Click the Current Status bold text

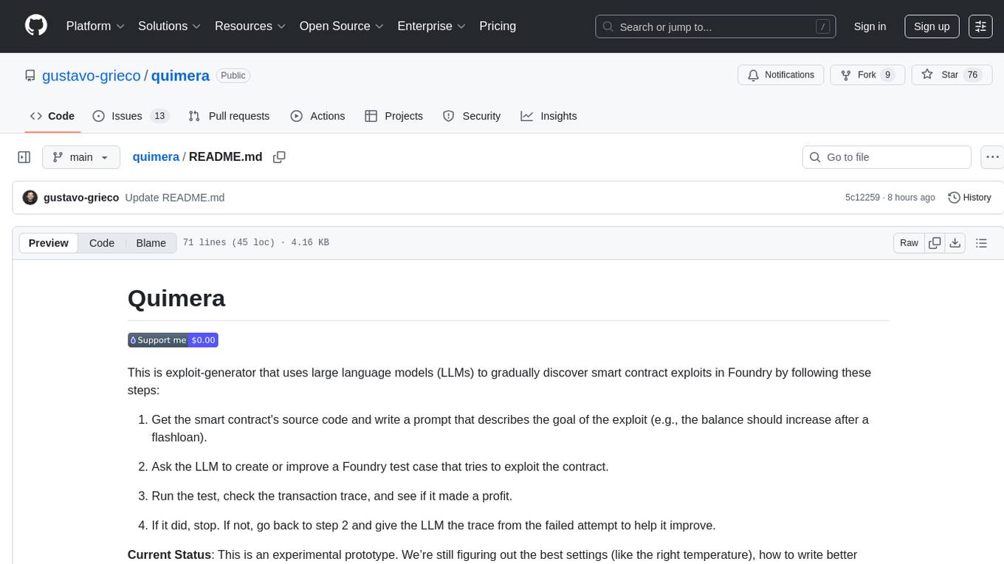tap(169, 554)
